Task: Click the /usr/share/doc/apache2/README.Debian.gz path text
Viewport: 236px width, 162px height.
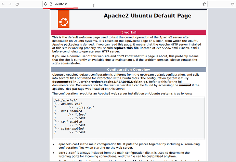Action: (x=112, y=82)
